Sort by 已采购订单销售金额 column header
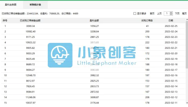The image size is (188, 107). coord(30,20)
